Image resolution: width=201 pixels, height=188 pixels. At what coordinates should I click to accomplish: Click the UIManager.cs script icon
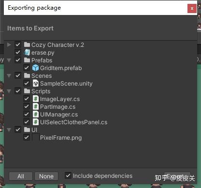coord(36,114)
